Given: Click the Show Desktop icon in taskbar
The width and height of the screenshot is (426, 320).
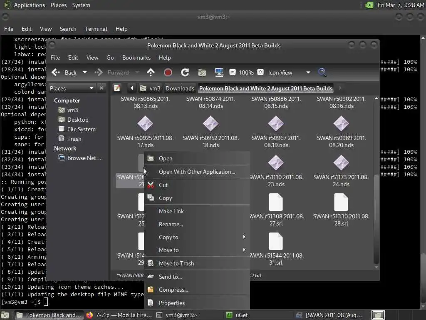Looking at the screenshot, I should tap(5, 315).
